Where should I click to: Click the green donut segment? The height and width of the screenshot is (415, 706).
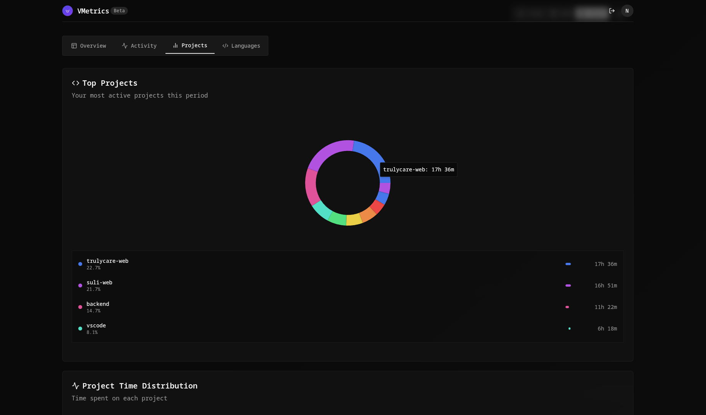(x=338, y=218)
